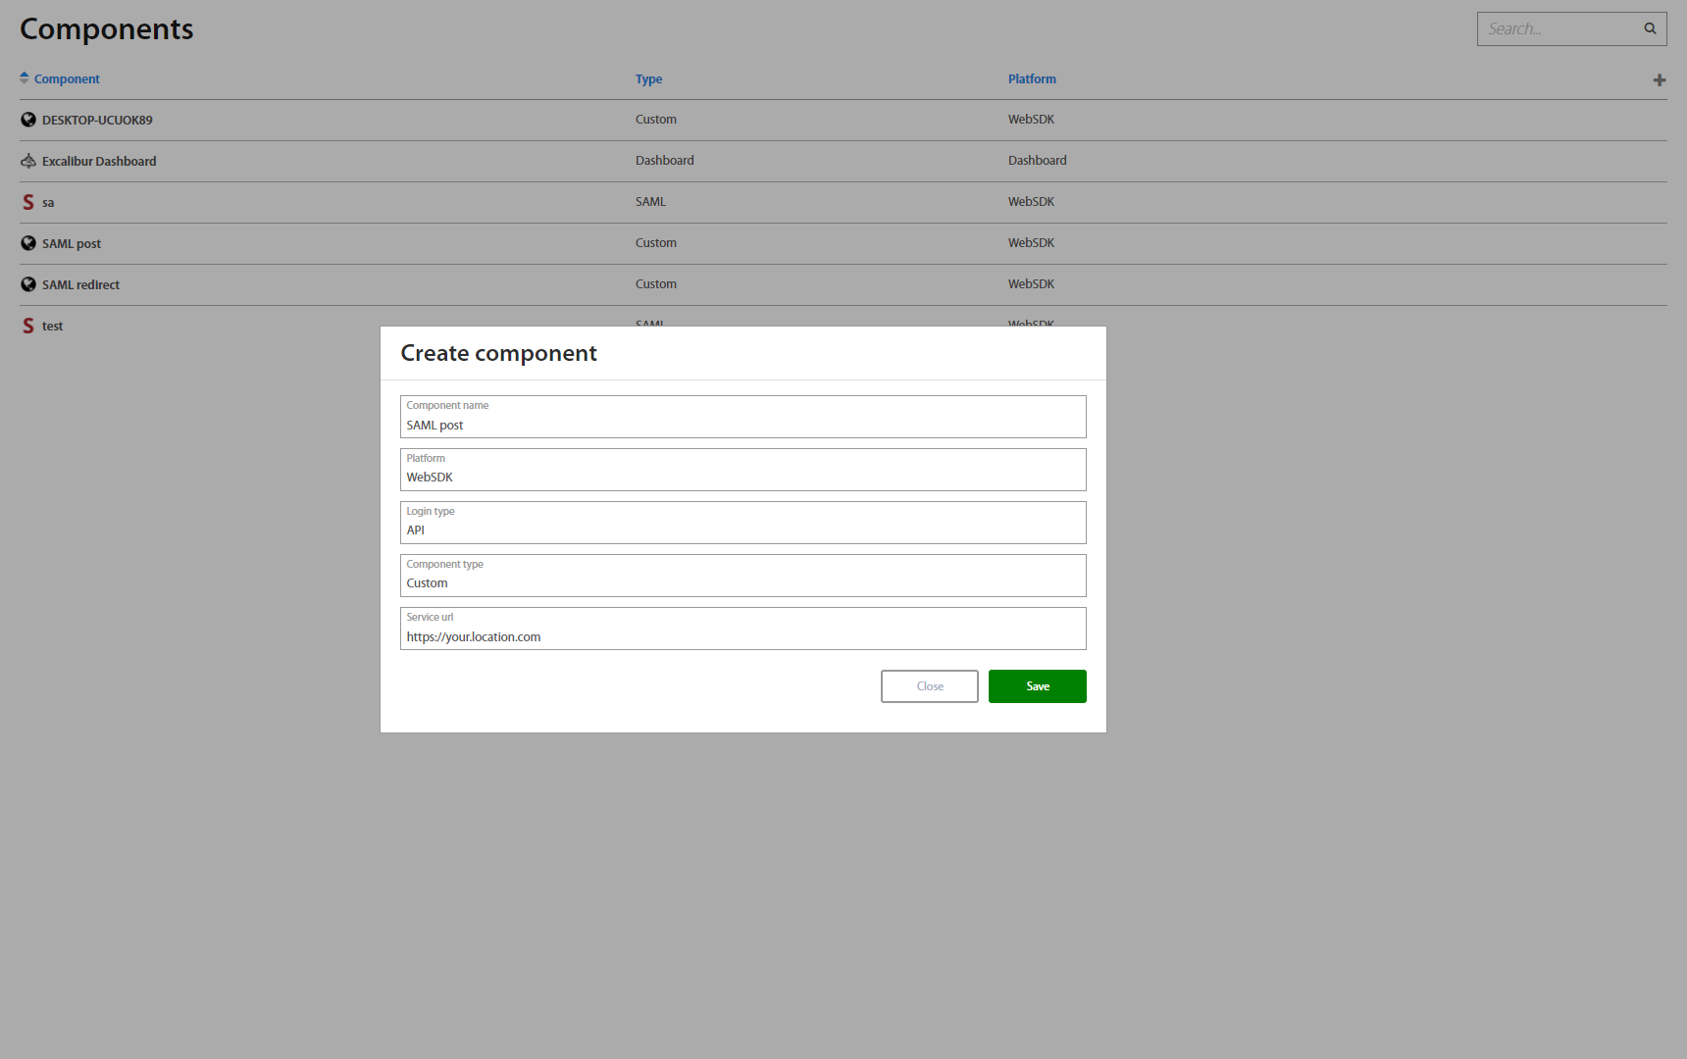Image resolution: width=1687 pixels, height=1059 pixels.
Task: Toggle sort arrows on Component column
Action: coord(25,78)
